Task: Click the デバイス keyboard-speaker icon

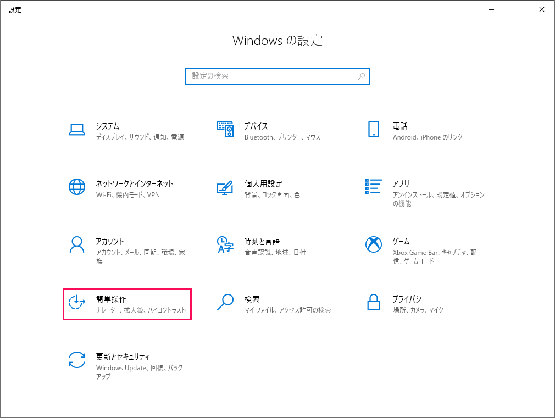Action: 225,129
